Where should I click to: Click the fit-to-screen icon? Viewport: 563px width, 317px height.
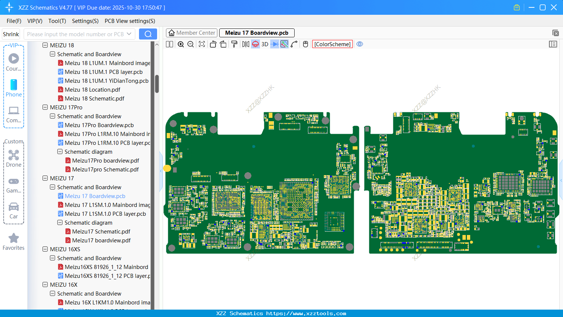point(202,44)
